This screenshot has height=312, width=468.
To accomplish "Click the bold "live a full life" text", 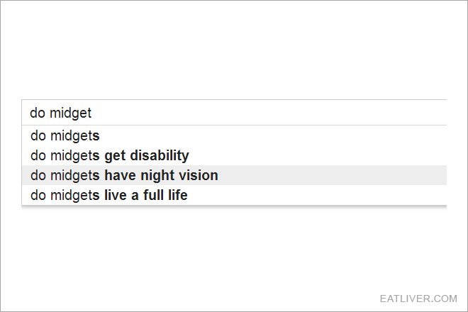I will pos(145,195).
